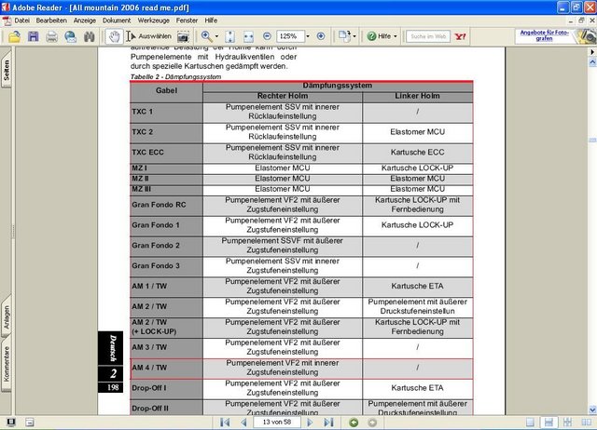Open the Hilfe menu in menu bar
The height and width of the screenshot is (430, 597).
coord(211,20)
